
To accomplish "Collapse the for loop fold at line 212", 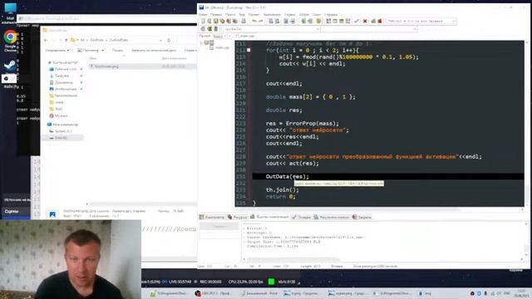I will tap(249, 50).
